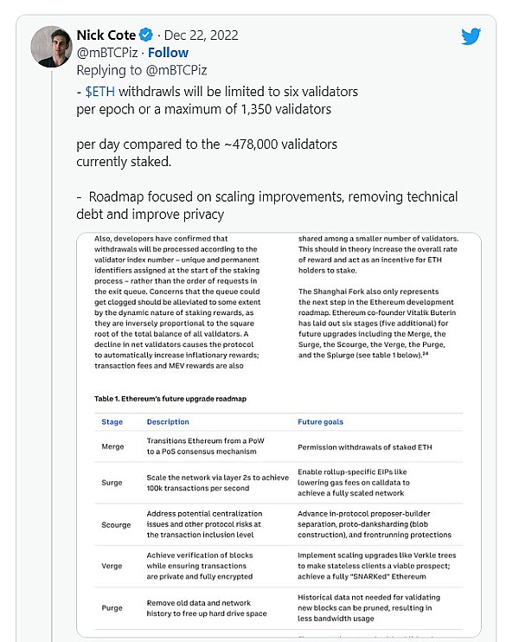Click the Merge stage row
519x642 pixels.
pos(112,447)
